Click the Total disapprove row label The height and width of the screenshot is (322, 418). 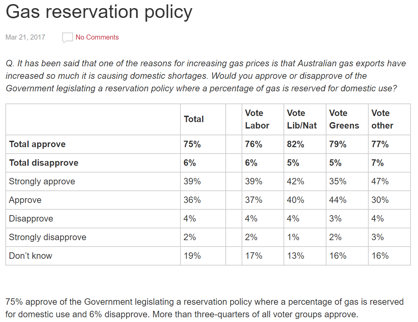click(44, 163)
